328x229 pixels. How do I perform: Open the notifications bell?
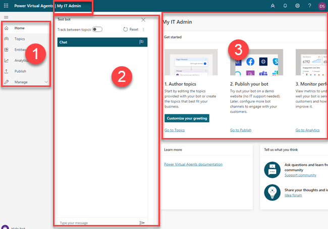coord(285,6)
